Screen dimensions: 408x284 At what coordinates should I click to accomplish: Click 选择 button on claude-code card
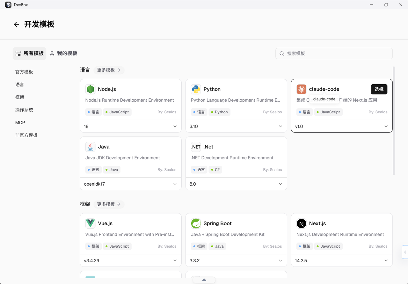pyautogui.click(x=379, y=89)
